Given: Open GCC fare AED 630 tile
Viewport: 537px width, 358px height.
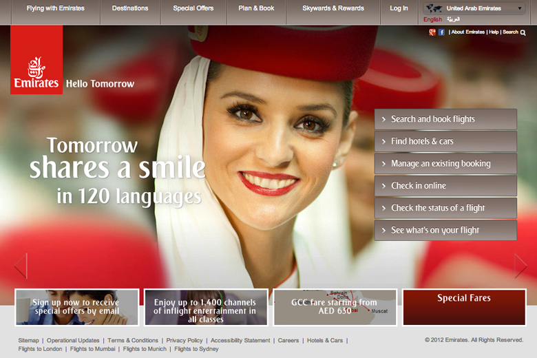Looking at the screenshot, I should (x=335, y=307).
